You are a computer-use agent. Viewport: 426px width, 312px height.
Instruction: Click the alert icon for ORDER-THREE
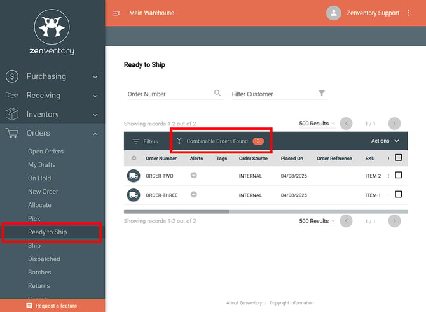(194, 195)
